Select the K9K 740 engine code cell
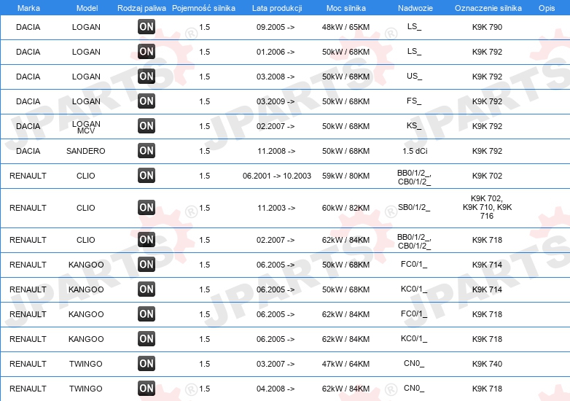 click(x=487, y=364)
